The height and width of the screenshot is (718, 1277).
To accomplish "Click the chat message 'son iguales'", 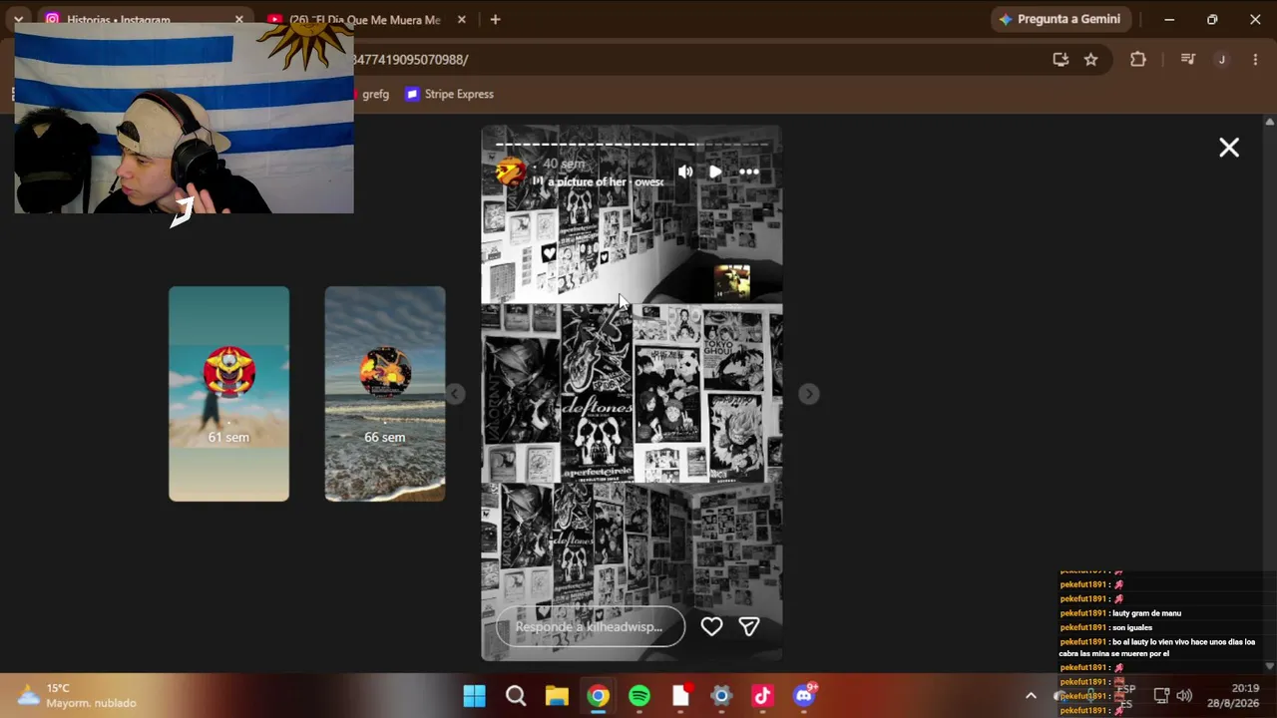I will coord(1131,627).
